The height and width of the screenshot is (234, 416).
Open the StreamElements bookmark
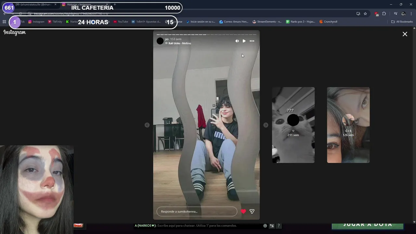[267, 22]
